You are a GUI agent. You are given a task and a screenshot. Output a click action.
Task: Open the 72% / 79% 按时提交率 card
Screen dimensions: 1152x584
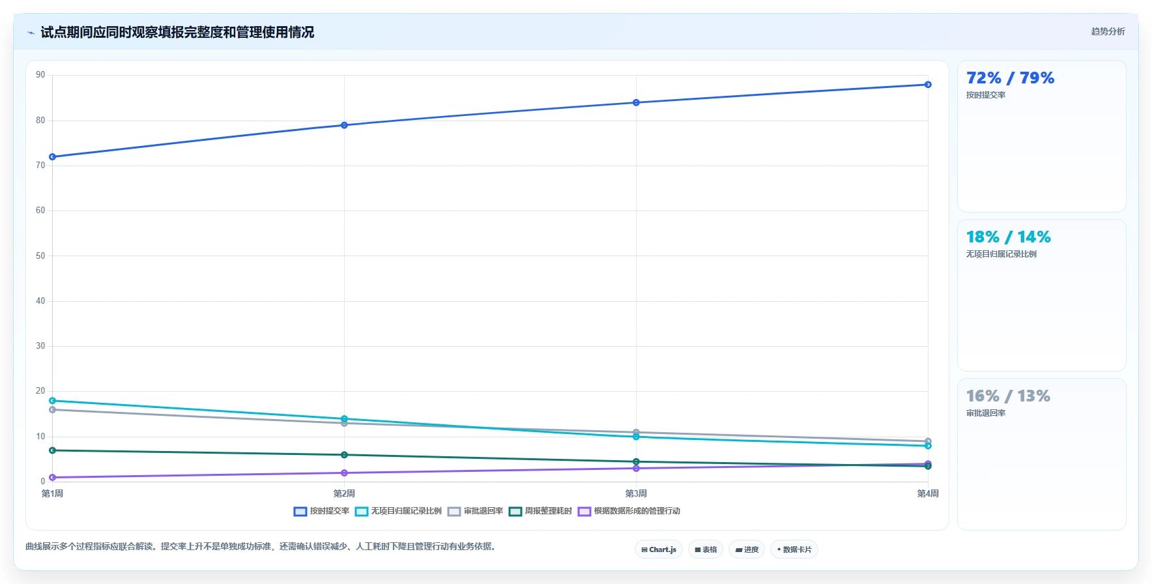pos(1041,136)
